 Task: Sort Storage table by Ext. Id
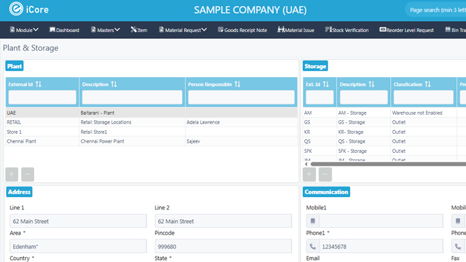[x=325, y=85]
